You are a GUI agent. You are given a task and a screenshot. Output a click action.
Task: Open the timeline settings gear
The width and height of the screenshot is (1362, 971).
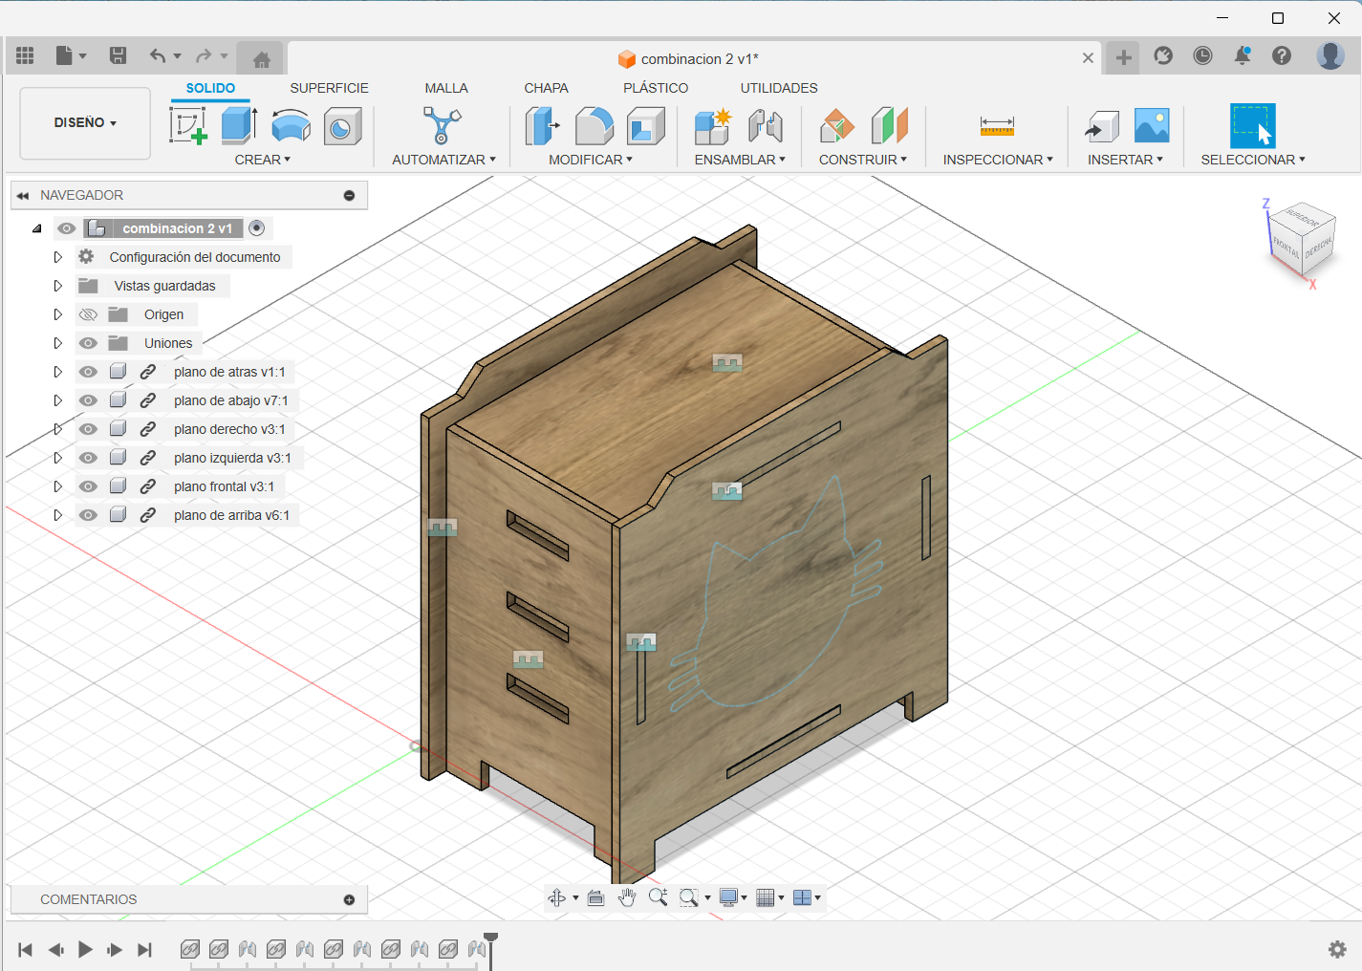[1337, 949]
